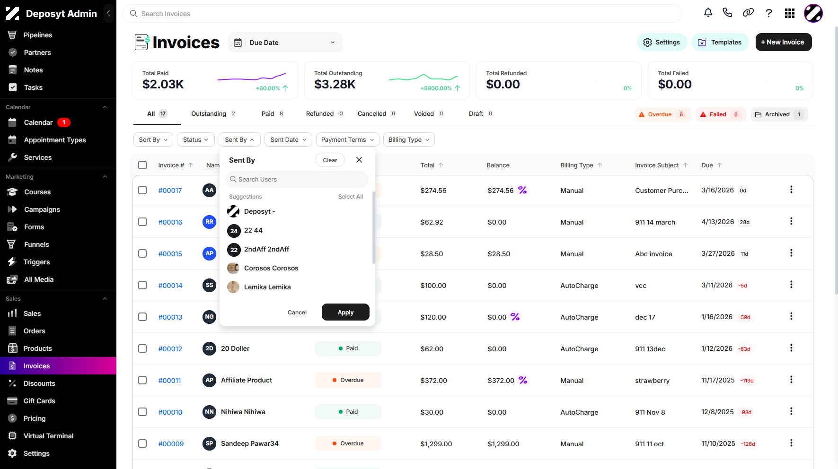The width and height of the screenshot is (838, 469).
Task: Select invoice #00014 checkbox
Action: (x=142, y=285)
